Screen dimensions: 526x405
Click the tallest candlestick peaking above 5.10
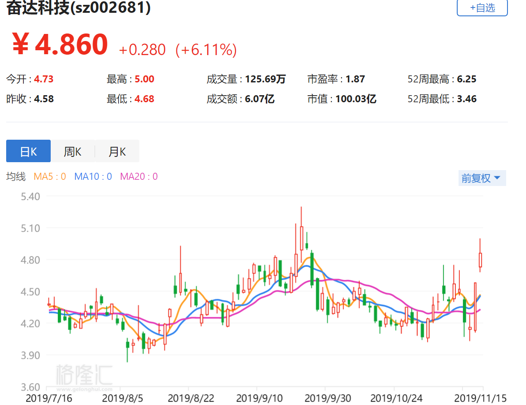click(x=301, y=238)
